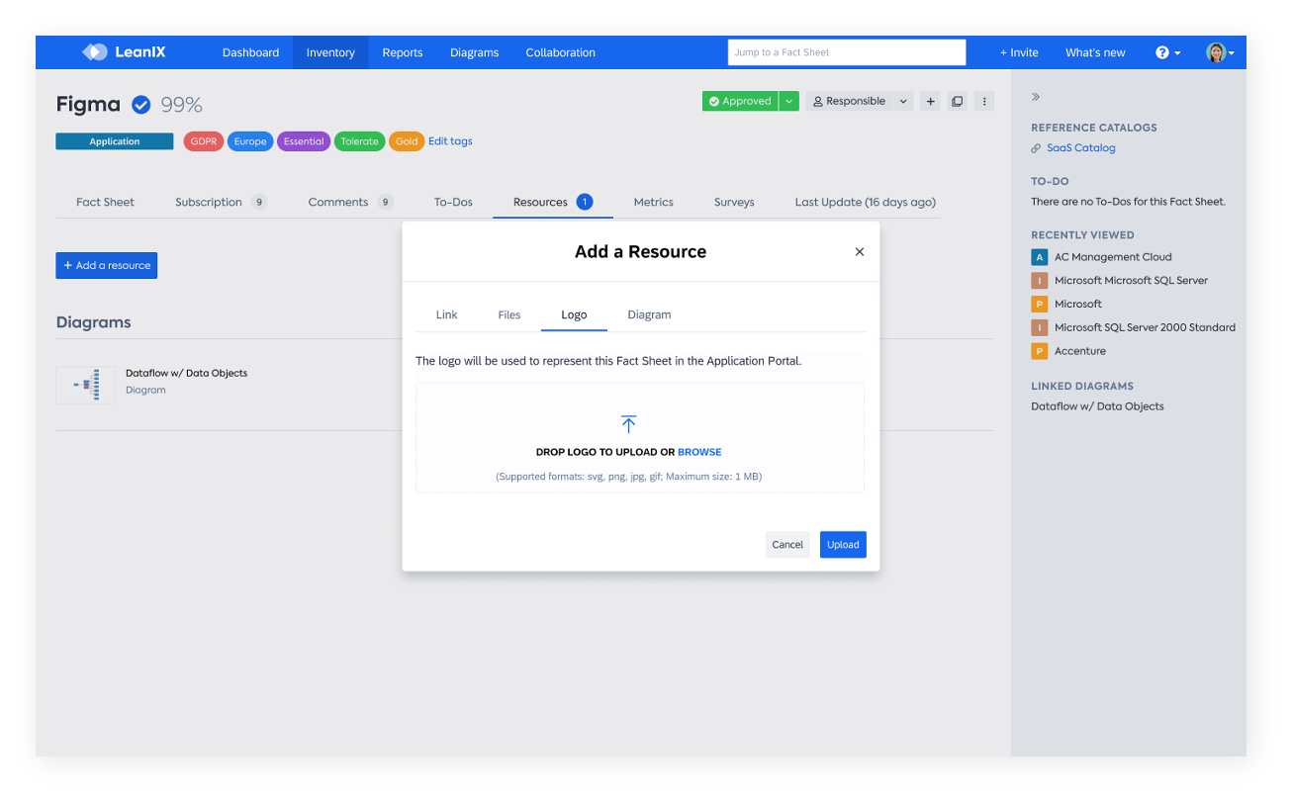Image resolution: width=1292 pixels, height=801 pixels.
Task: Open the Inventory menu
Action: (330, 52)
